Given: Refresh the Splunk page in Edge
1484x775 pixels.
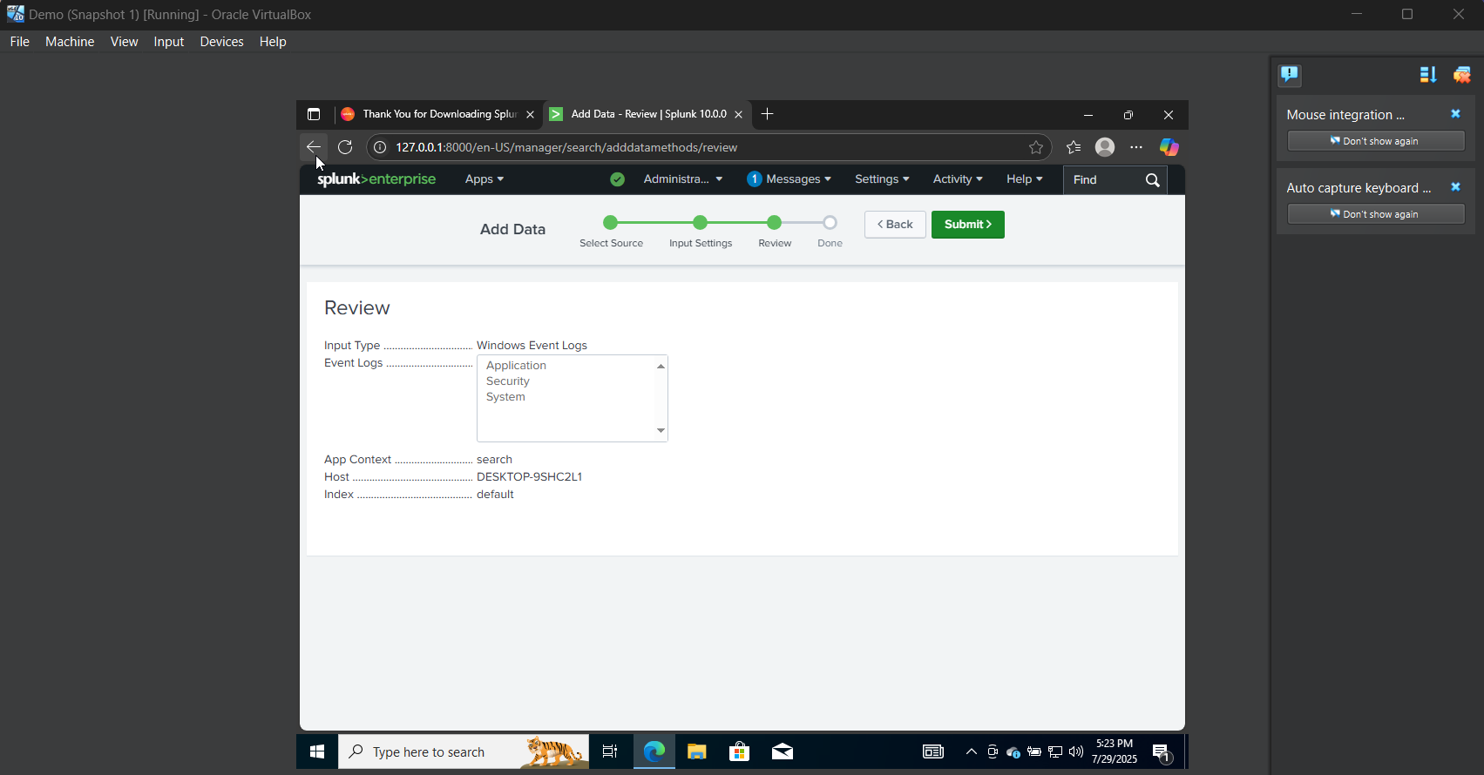Looking at the screenshot, I should click(345, 147).
